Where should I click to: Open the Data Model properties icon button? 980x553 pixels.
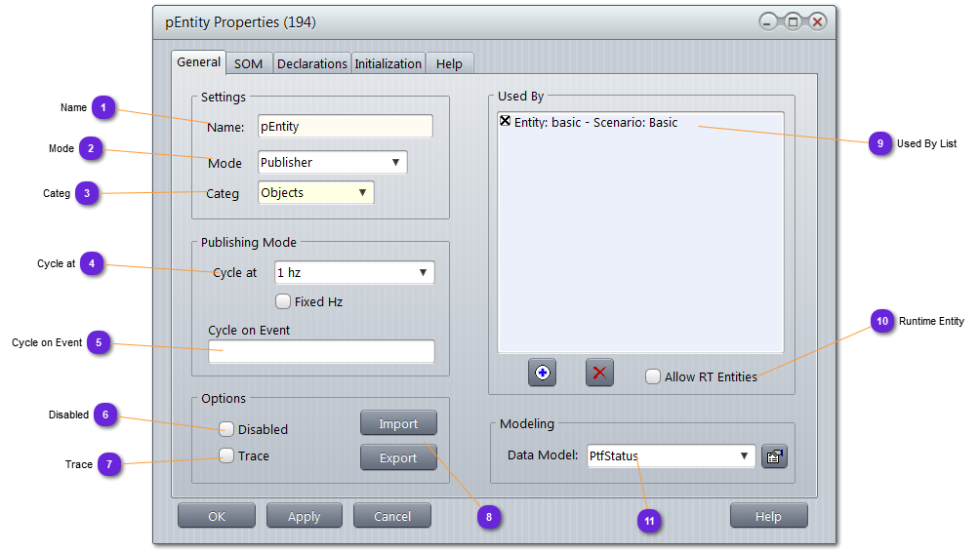774,455
